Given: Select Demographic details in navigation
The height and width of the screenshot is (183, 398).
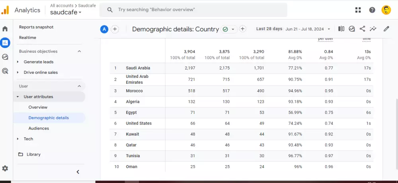Looking at the screenshot, I should [49, 118].
